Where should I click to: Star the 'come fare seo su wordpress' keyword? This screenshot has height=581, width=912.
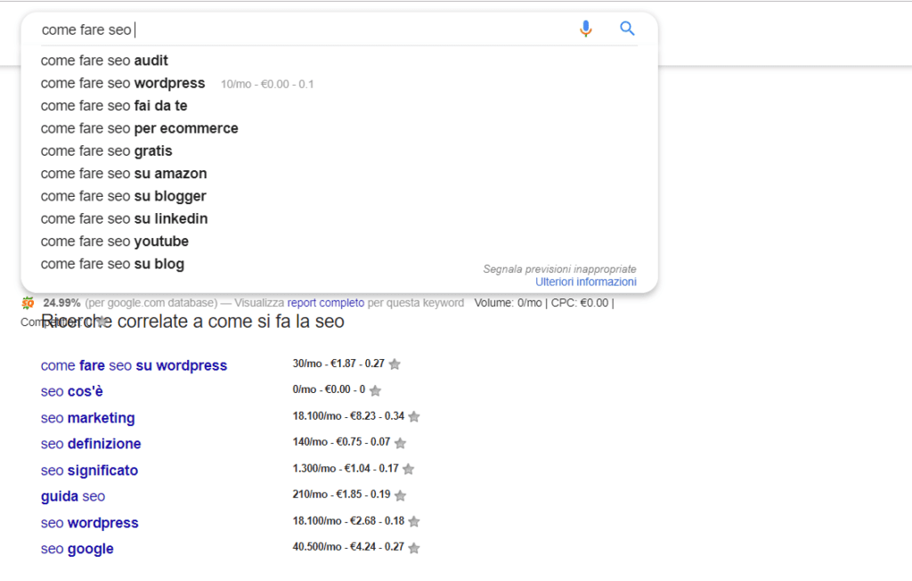tap(395, 364)
